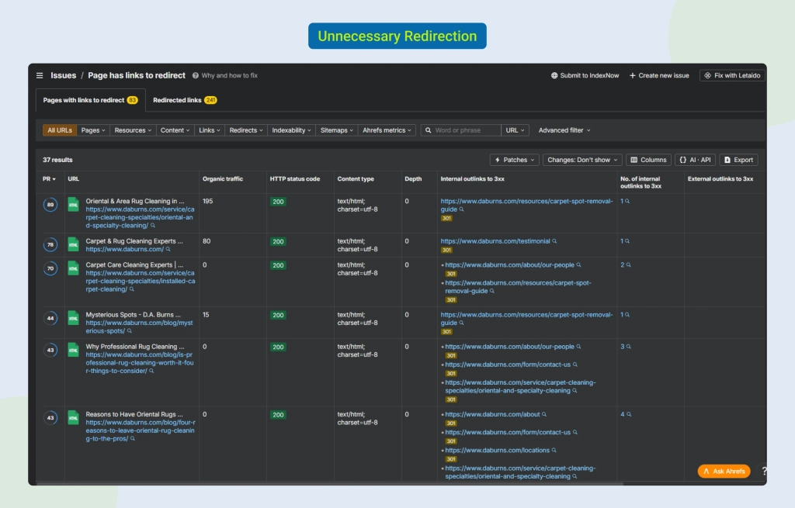This screenshot has width=795, height=508.
Task: Click PR score 78 circle
Action: (x=50, y=244)
